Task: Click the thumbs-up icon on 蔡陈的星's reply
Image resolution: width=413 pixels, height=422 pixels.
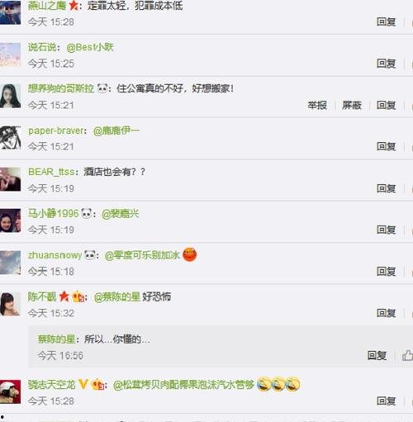Action: tap(408, 355)
